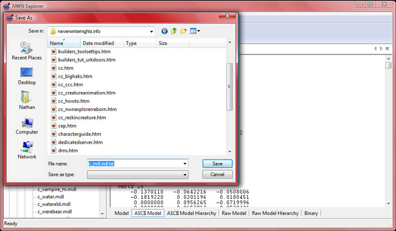
Task: Click the file icon beside dms.htm
Action: click(54, 150)
